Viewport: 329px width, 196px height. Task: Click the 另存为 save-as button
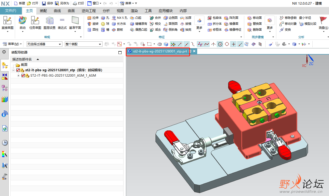(x=62, y=3)
